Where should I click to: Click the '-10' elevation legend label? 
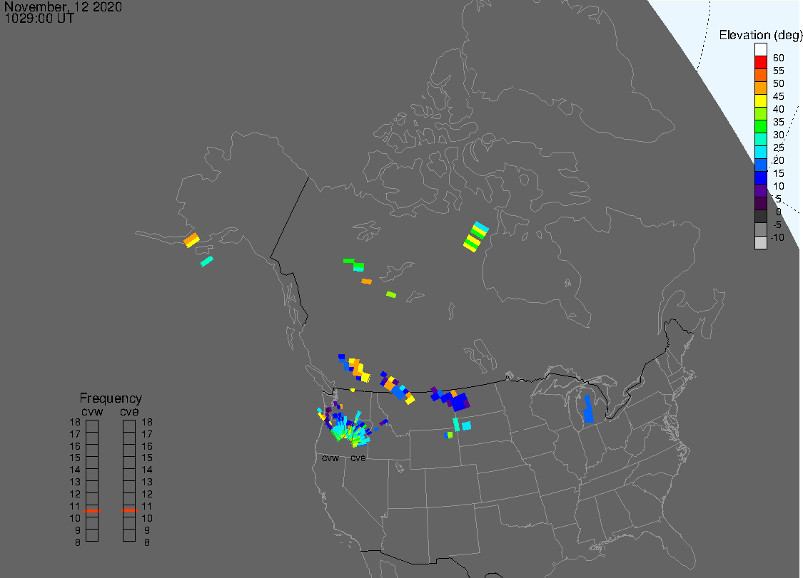(777, 237)
